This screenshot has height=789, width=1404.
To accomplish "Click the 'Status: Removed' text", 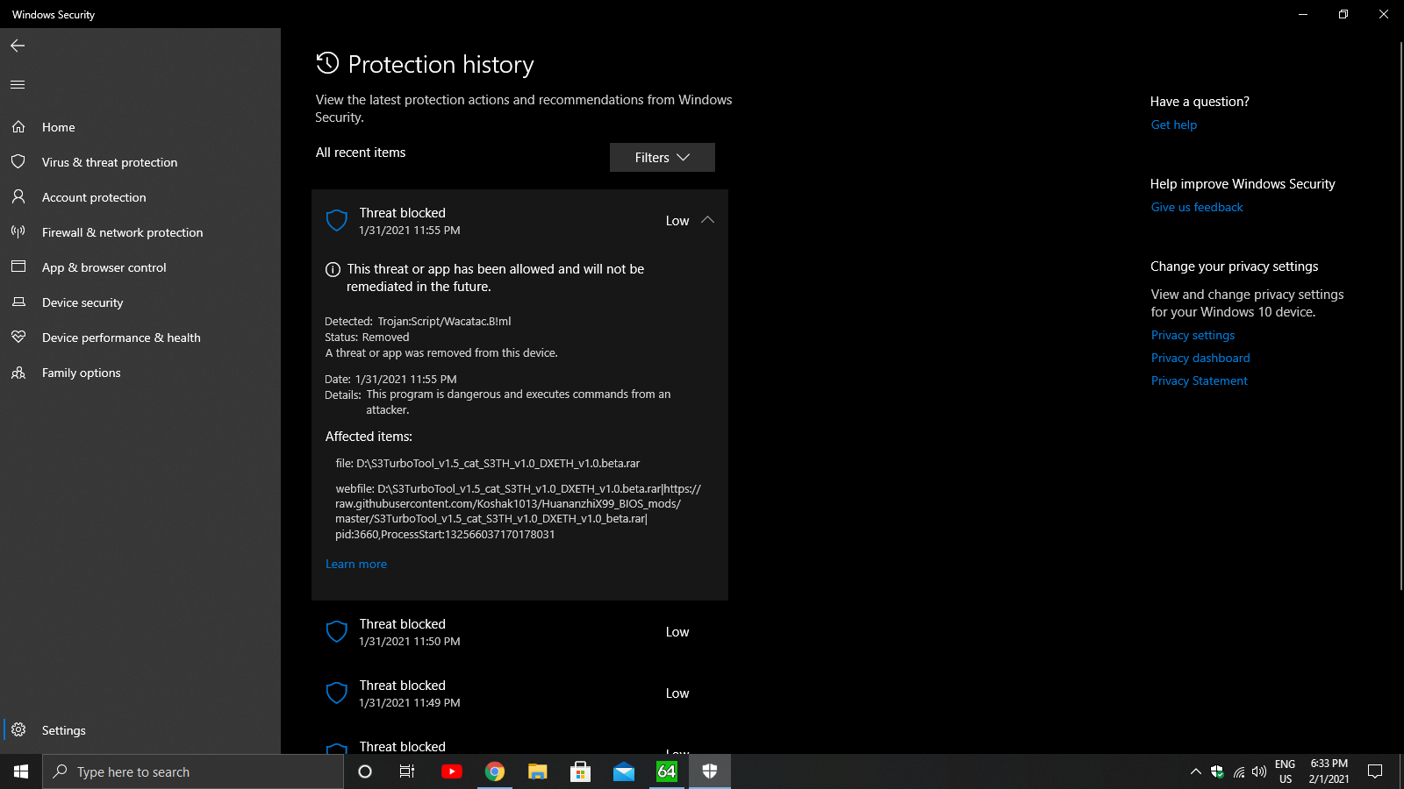I will tap(367, 337).
